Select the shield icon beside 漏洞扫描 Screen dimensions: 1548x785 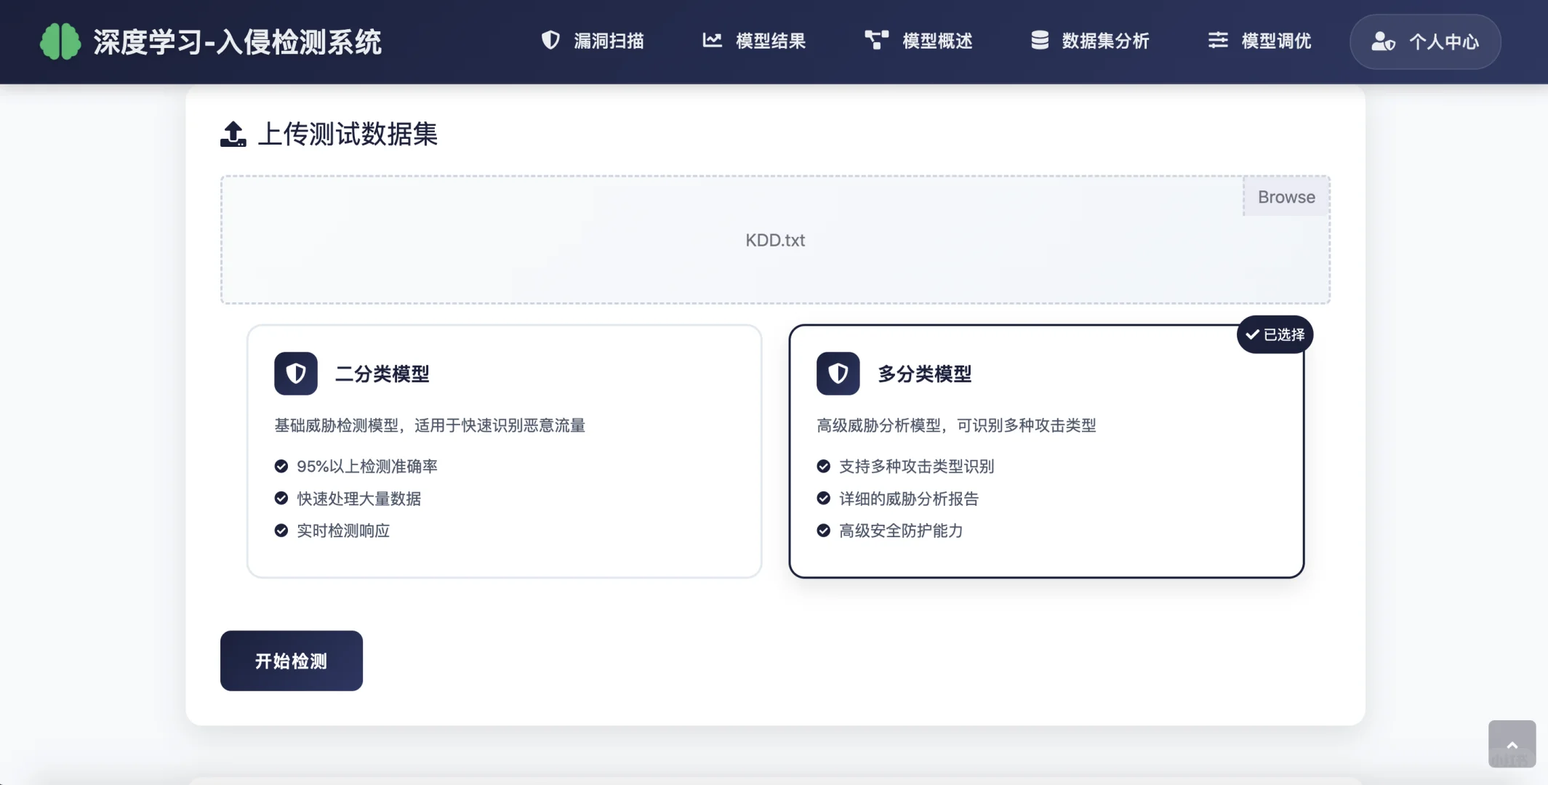pos(550,41)
